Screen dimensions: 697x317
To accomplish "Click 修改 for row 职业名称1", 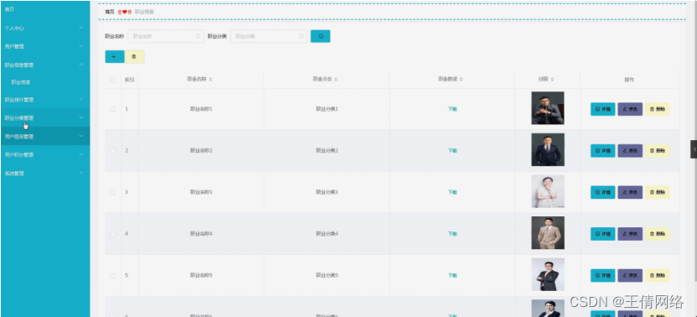I will tap(630, 109).
